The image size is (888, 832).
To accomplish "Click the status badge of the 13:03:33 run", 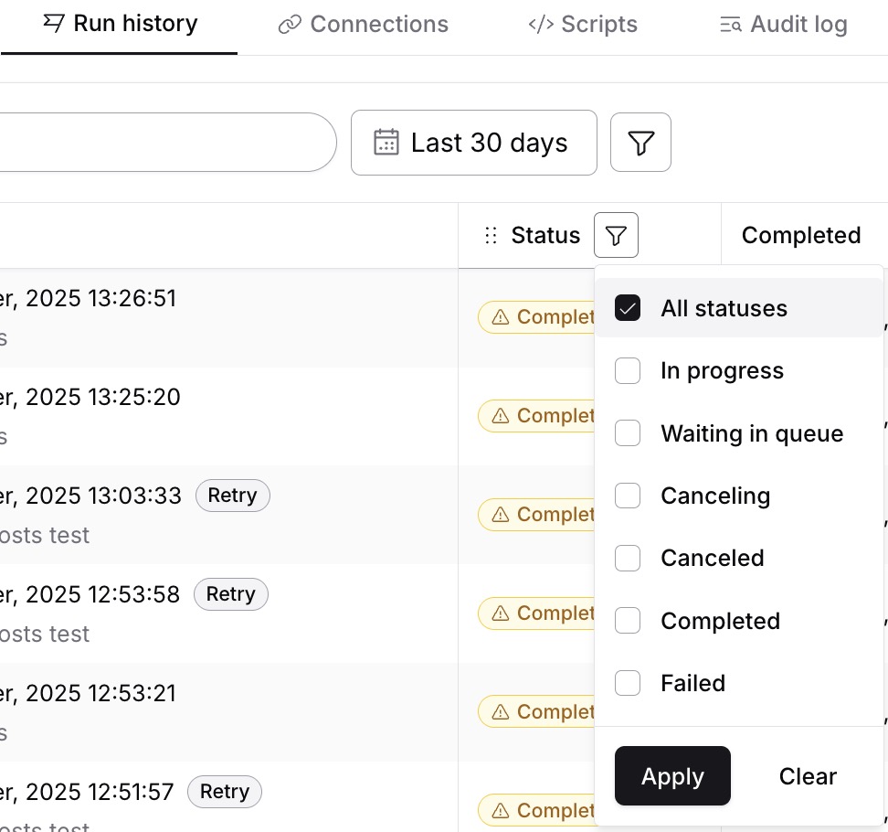I will (536, 514).
